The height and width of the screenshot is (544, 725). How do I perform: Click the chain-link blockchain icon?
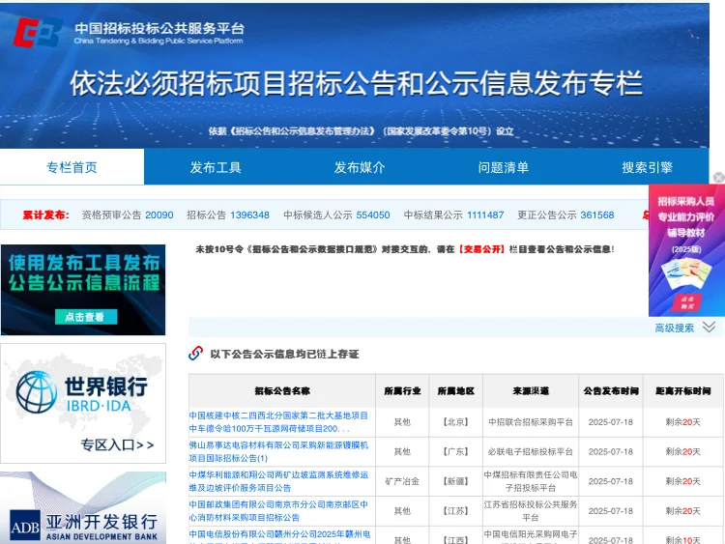[195, 354]
